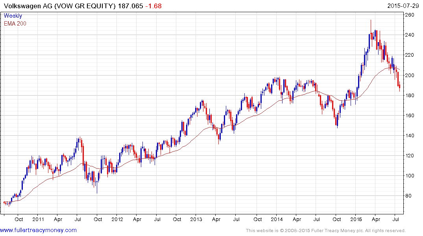The image size is (423, 236).
Task: Click the 120 price axis label
Action: [410, 156]
